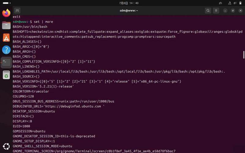245x153 pixels.
Task: Open Firefox from the dock
Action: pos(6,13)
